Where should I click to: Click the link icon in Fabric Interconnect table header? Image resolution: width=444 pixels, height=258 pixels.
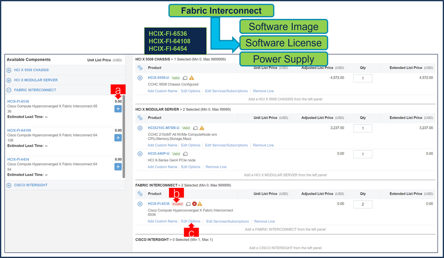pyautogui.click(x=140, y=194)
